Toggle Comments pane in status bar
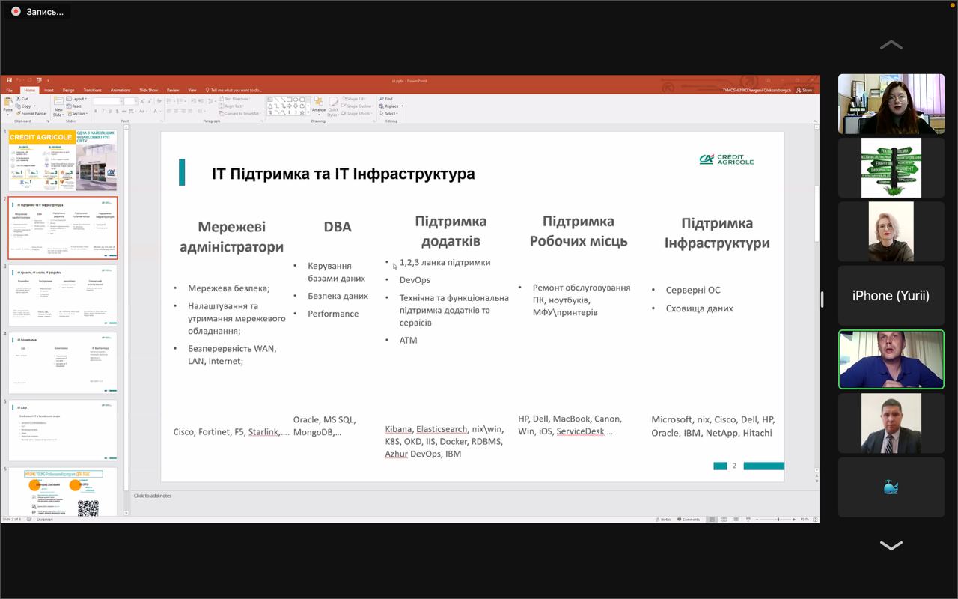The image size is (958, 599). point(688,519)
